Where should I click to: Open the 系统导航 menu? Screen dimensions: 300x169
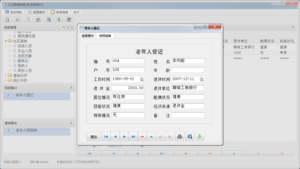(14, 12)
